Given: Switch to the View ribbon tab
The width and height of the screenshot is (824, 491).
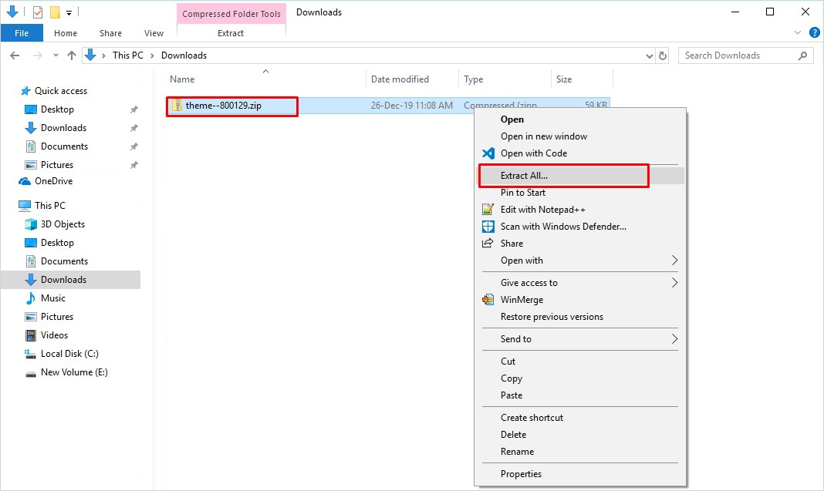Looking at the screenshot, I should click(x=154, y=33).
